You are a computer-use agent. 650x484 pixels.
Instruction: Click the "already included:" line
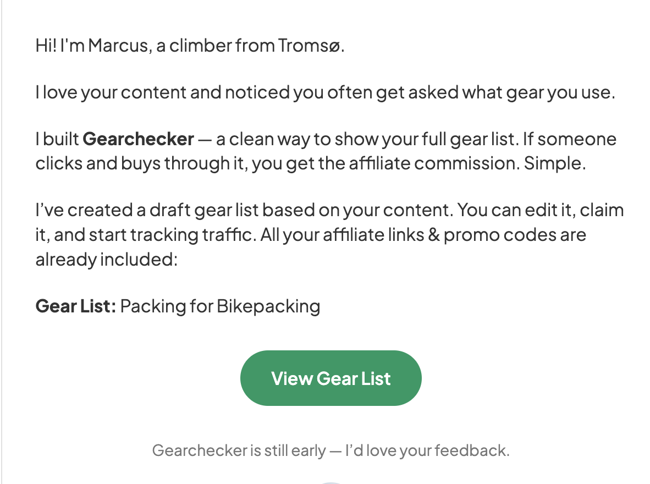107,258
